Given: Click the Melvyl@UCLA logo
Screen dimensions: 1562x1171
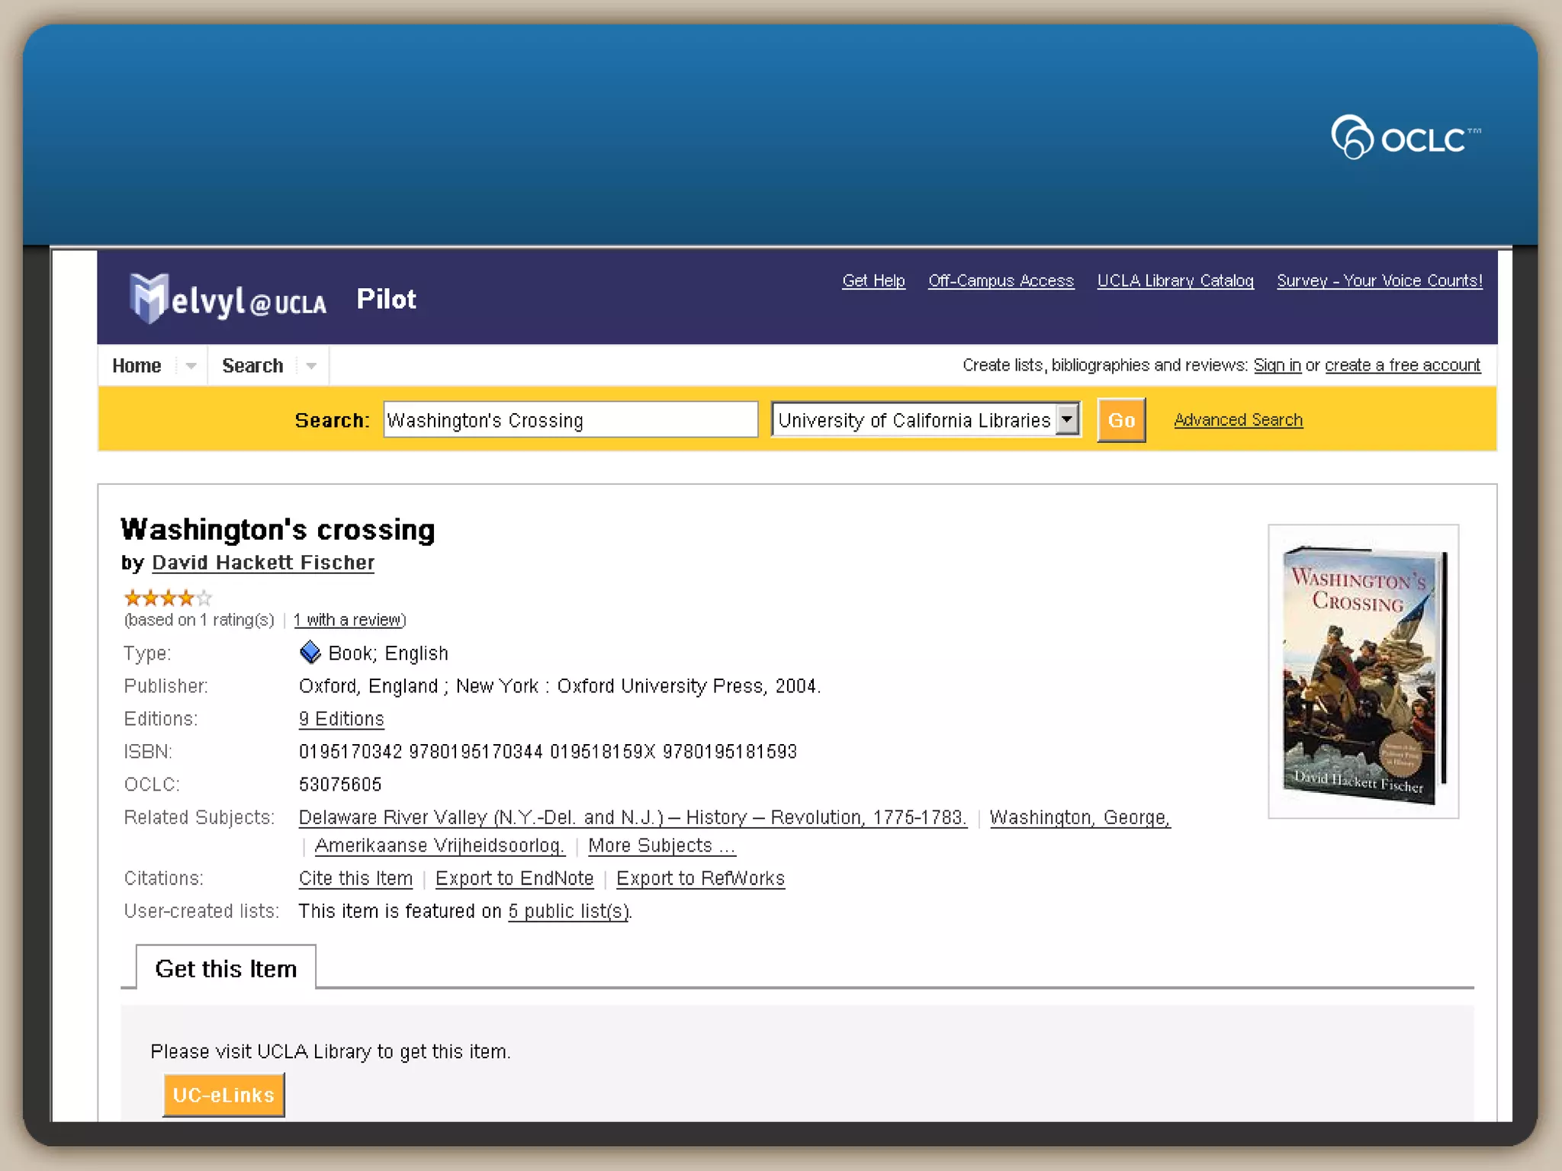Looking at the screenshot, I should tap(228, 300).
